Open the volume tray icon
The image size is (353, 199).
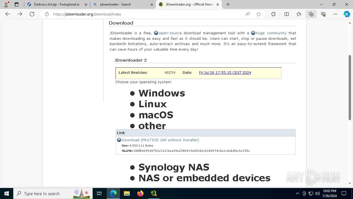(x=317, y=193)
